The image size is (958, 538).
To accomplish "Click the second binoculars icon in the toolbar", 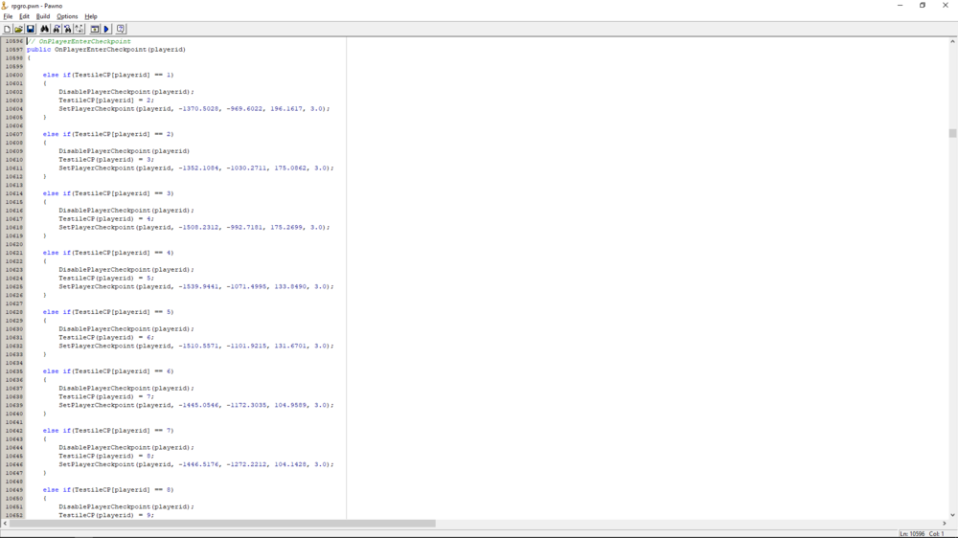I will point(57,29).
